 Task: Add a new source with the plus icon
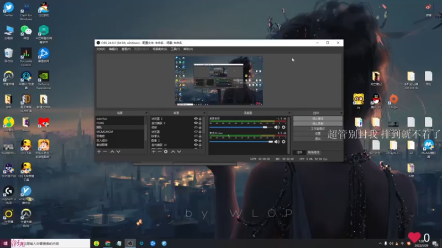[x=154, y=152]
